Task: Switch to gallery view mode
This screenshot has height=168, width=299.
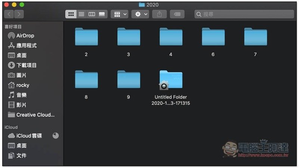Action: pyautogui.click(x=102, y=14)
